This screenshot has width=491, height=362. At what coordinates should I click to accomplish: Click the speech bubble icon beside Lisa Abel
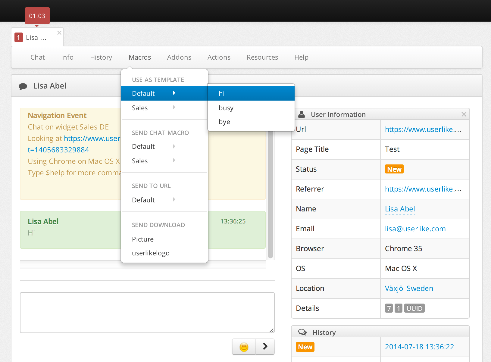(x=23, y=86)
